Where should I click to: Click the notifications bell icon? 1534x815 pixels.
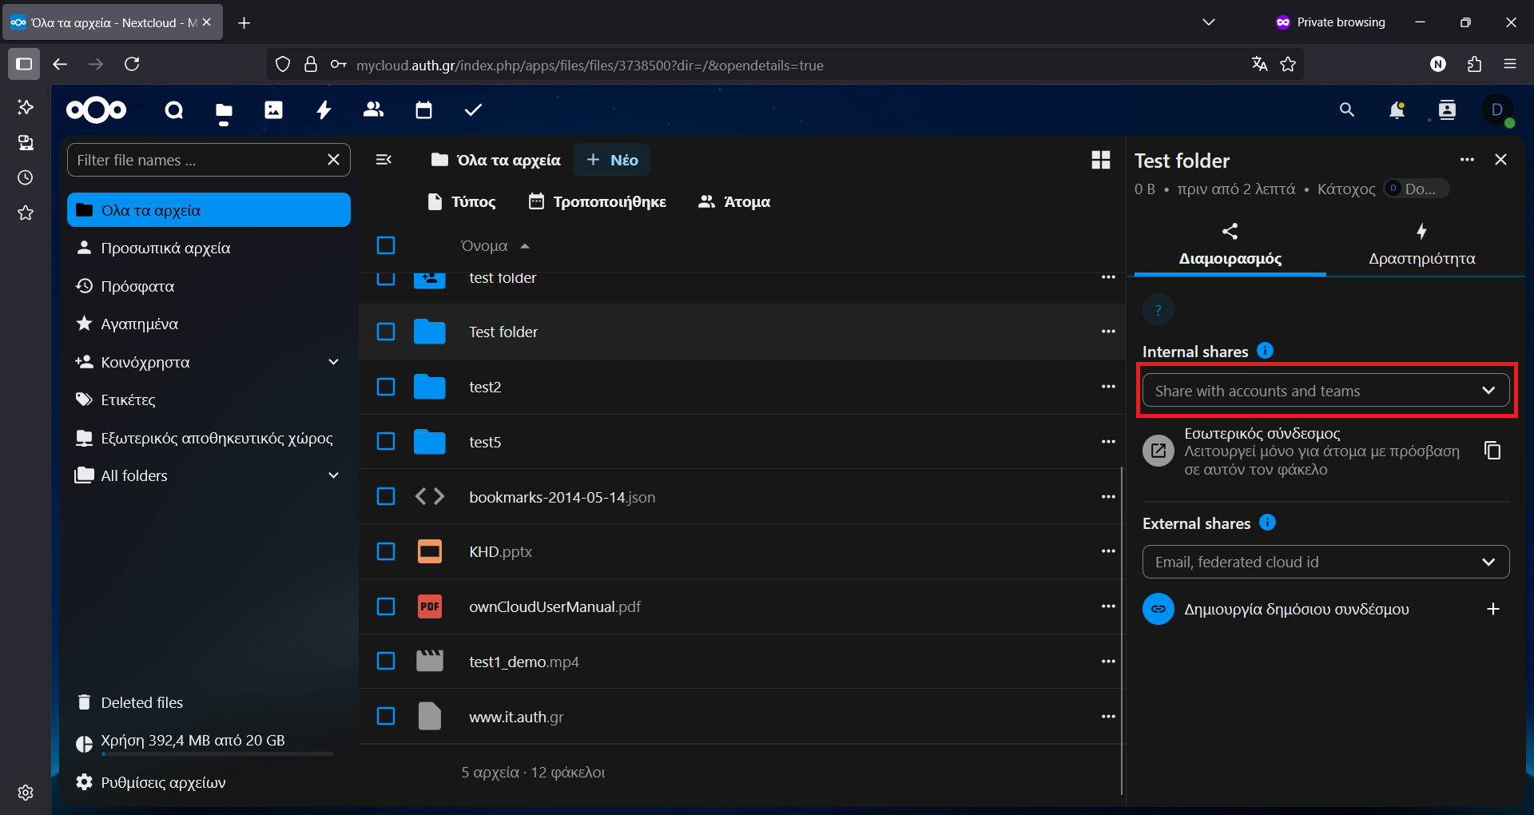pos(1397,110)
